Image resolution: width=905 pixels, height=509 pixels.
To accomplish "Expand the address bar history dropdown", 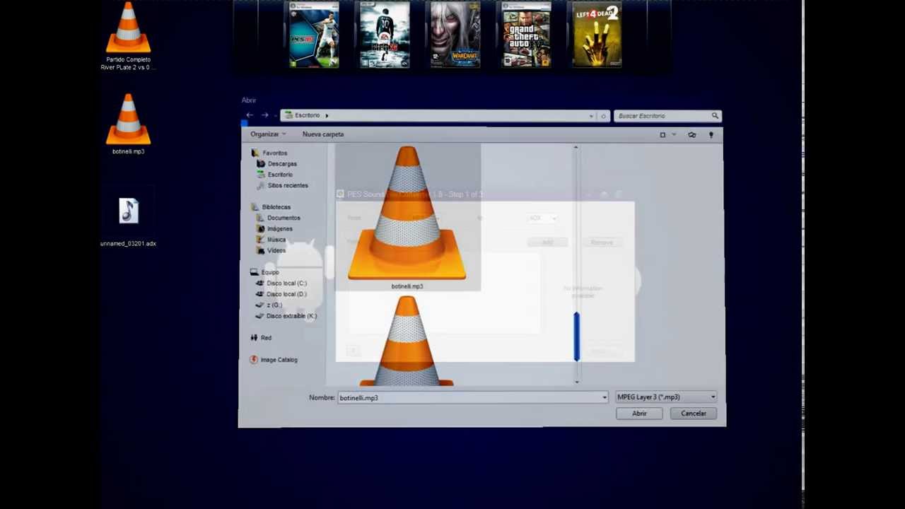I will [591, 116].
